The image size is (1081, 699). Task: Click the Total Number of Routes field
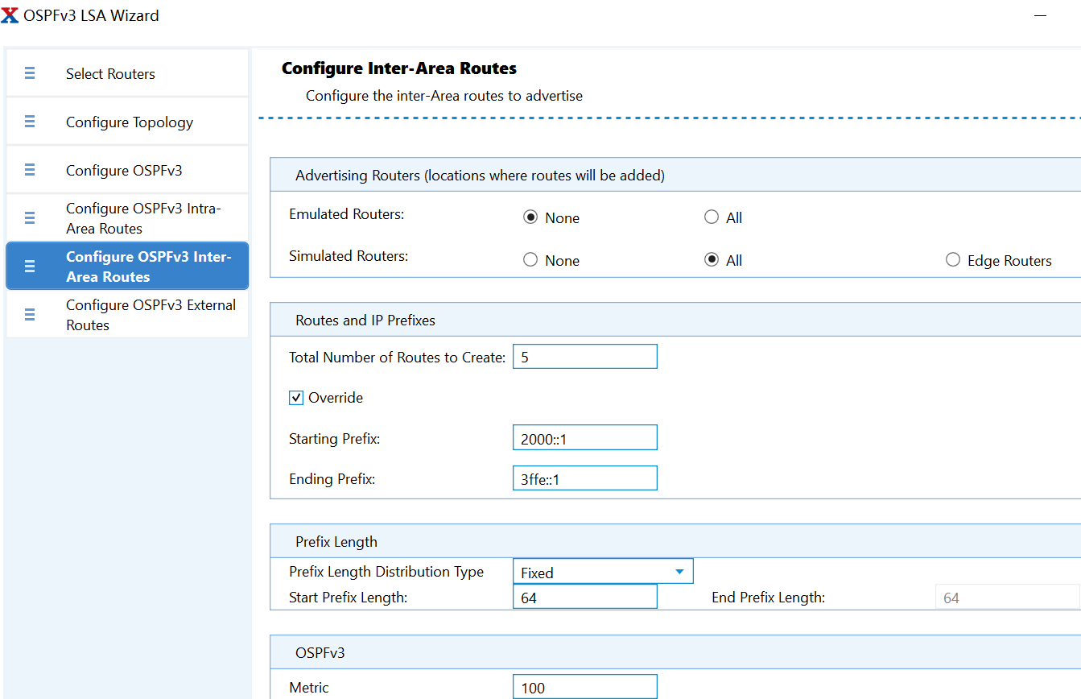coord(585,357)
